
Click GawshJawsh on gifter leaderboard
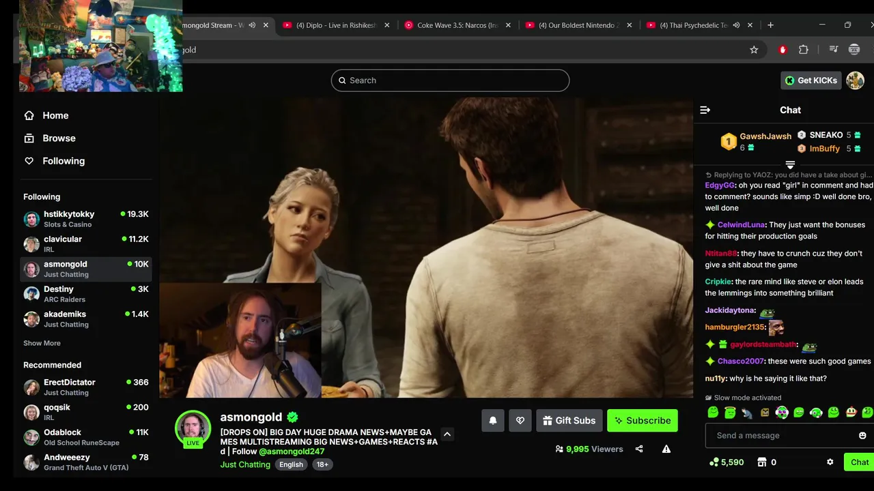(765, 136)
